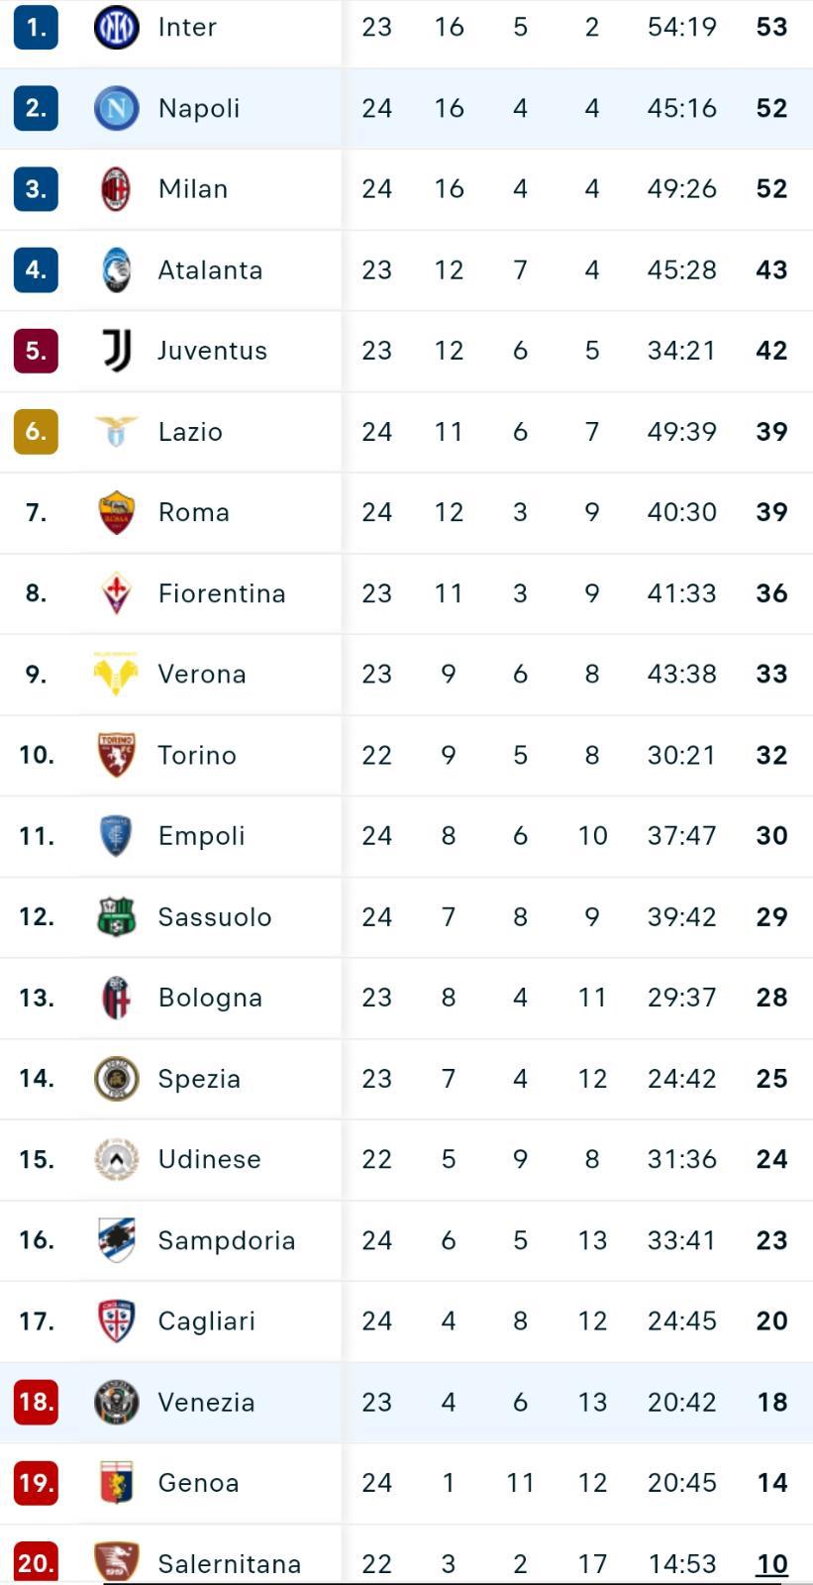This screenshot has width=813, height=1585.
Task: Open the Lazio team page link
Action: click(190, 432)
